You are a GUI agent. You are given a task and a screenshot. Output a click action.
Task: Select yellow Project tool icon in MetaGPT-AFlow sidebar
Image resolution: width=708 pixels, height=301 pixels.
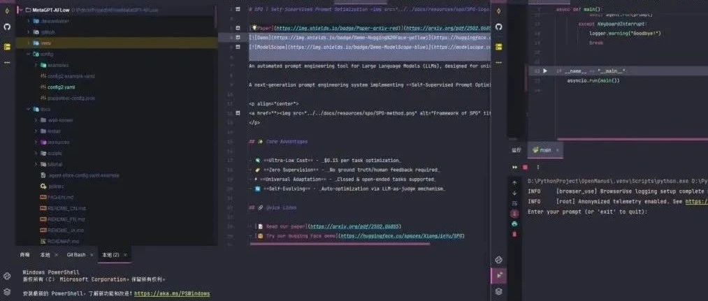tap(7, 47)
